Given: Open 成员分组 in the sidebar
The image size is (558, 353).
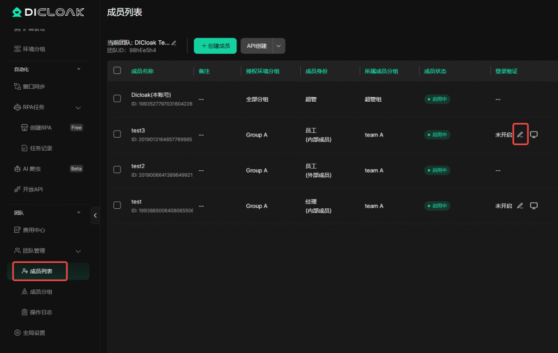Looking at the screenshot, I should pyautogui.click(x=41, y=292).
